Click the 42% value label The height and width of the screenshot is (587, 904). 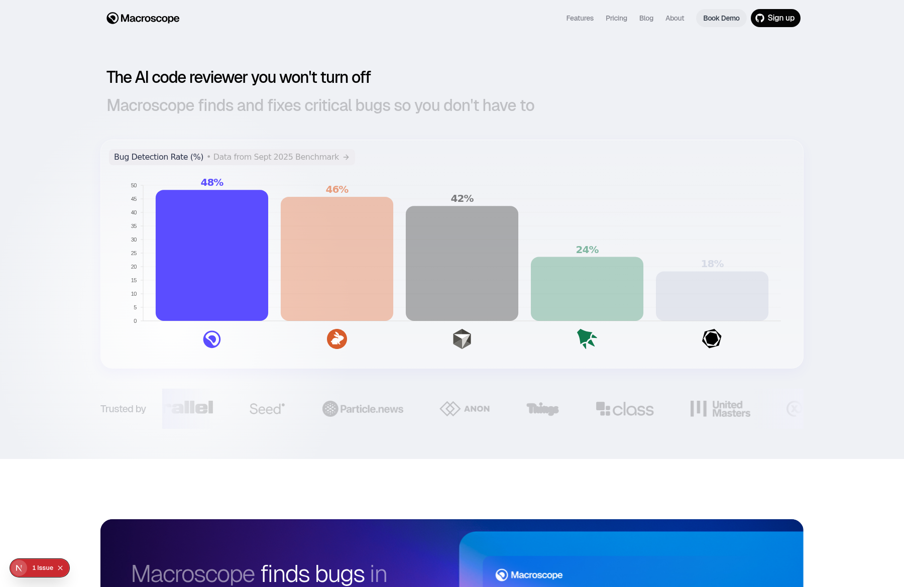(462, 198)
